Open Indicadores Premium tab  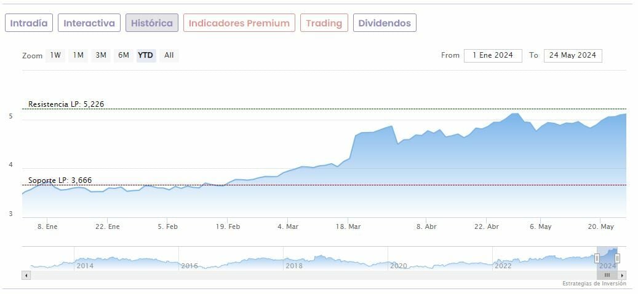click(239, 23)
